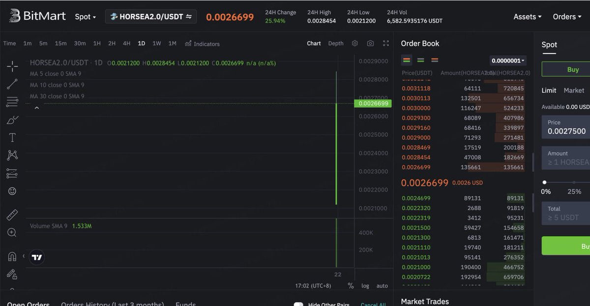
Task: Toggle percent scale on the chart
Action: pos(351,286)
